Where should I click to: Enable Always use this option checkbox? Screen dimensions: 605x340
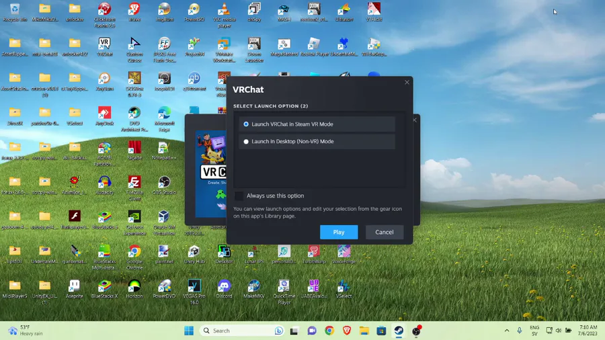pos(239,196)
